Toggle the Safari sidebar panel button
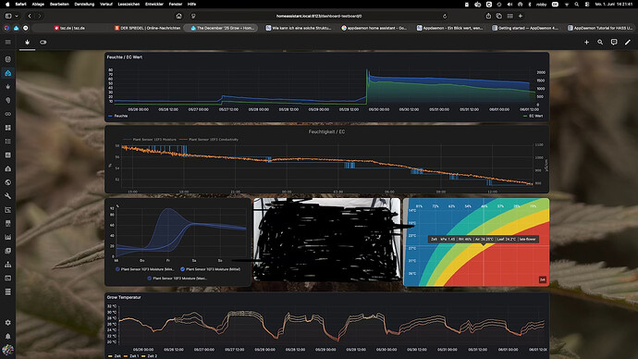Screen dimensions: 638x359 click(x=8, y=16)
